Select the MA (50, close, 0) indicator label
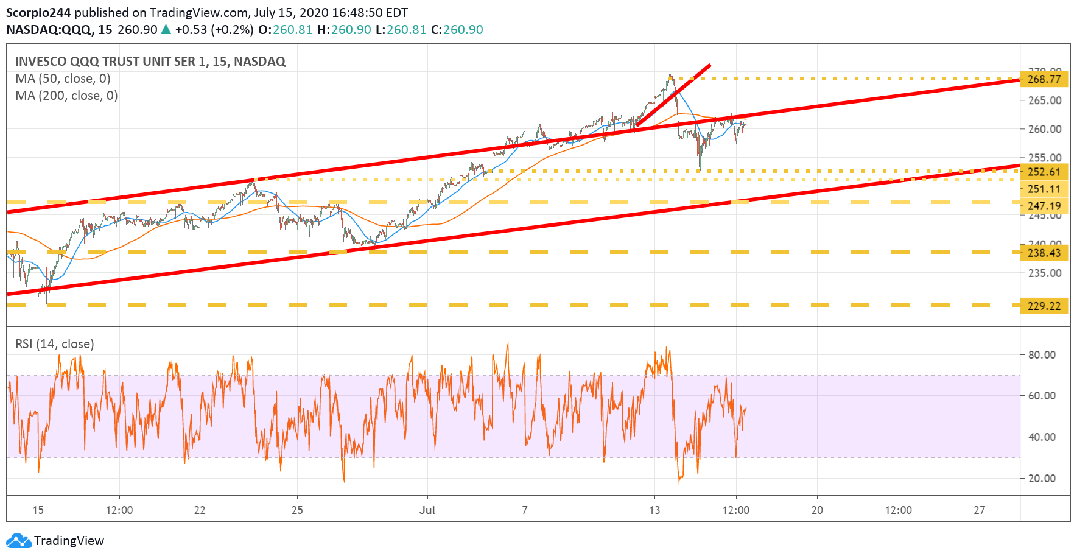This screenshot has height=559, width=1077. pos(63,78)
